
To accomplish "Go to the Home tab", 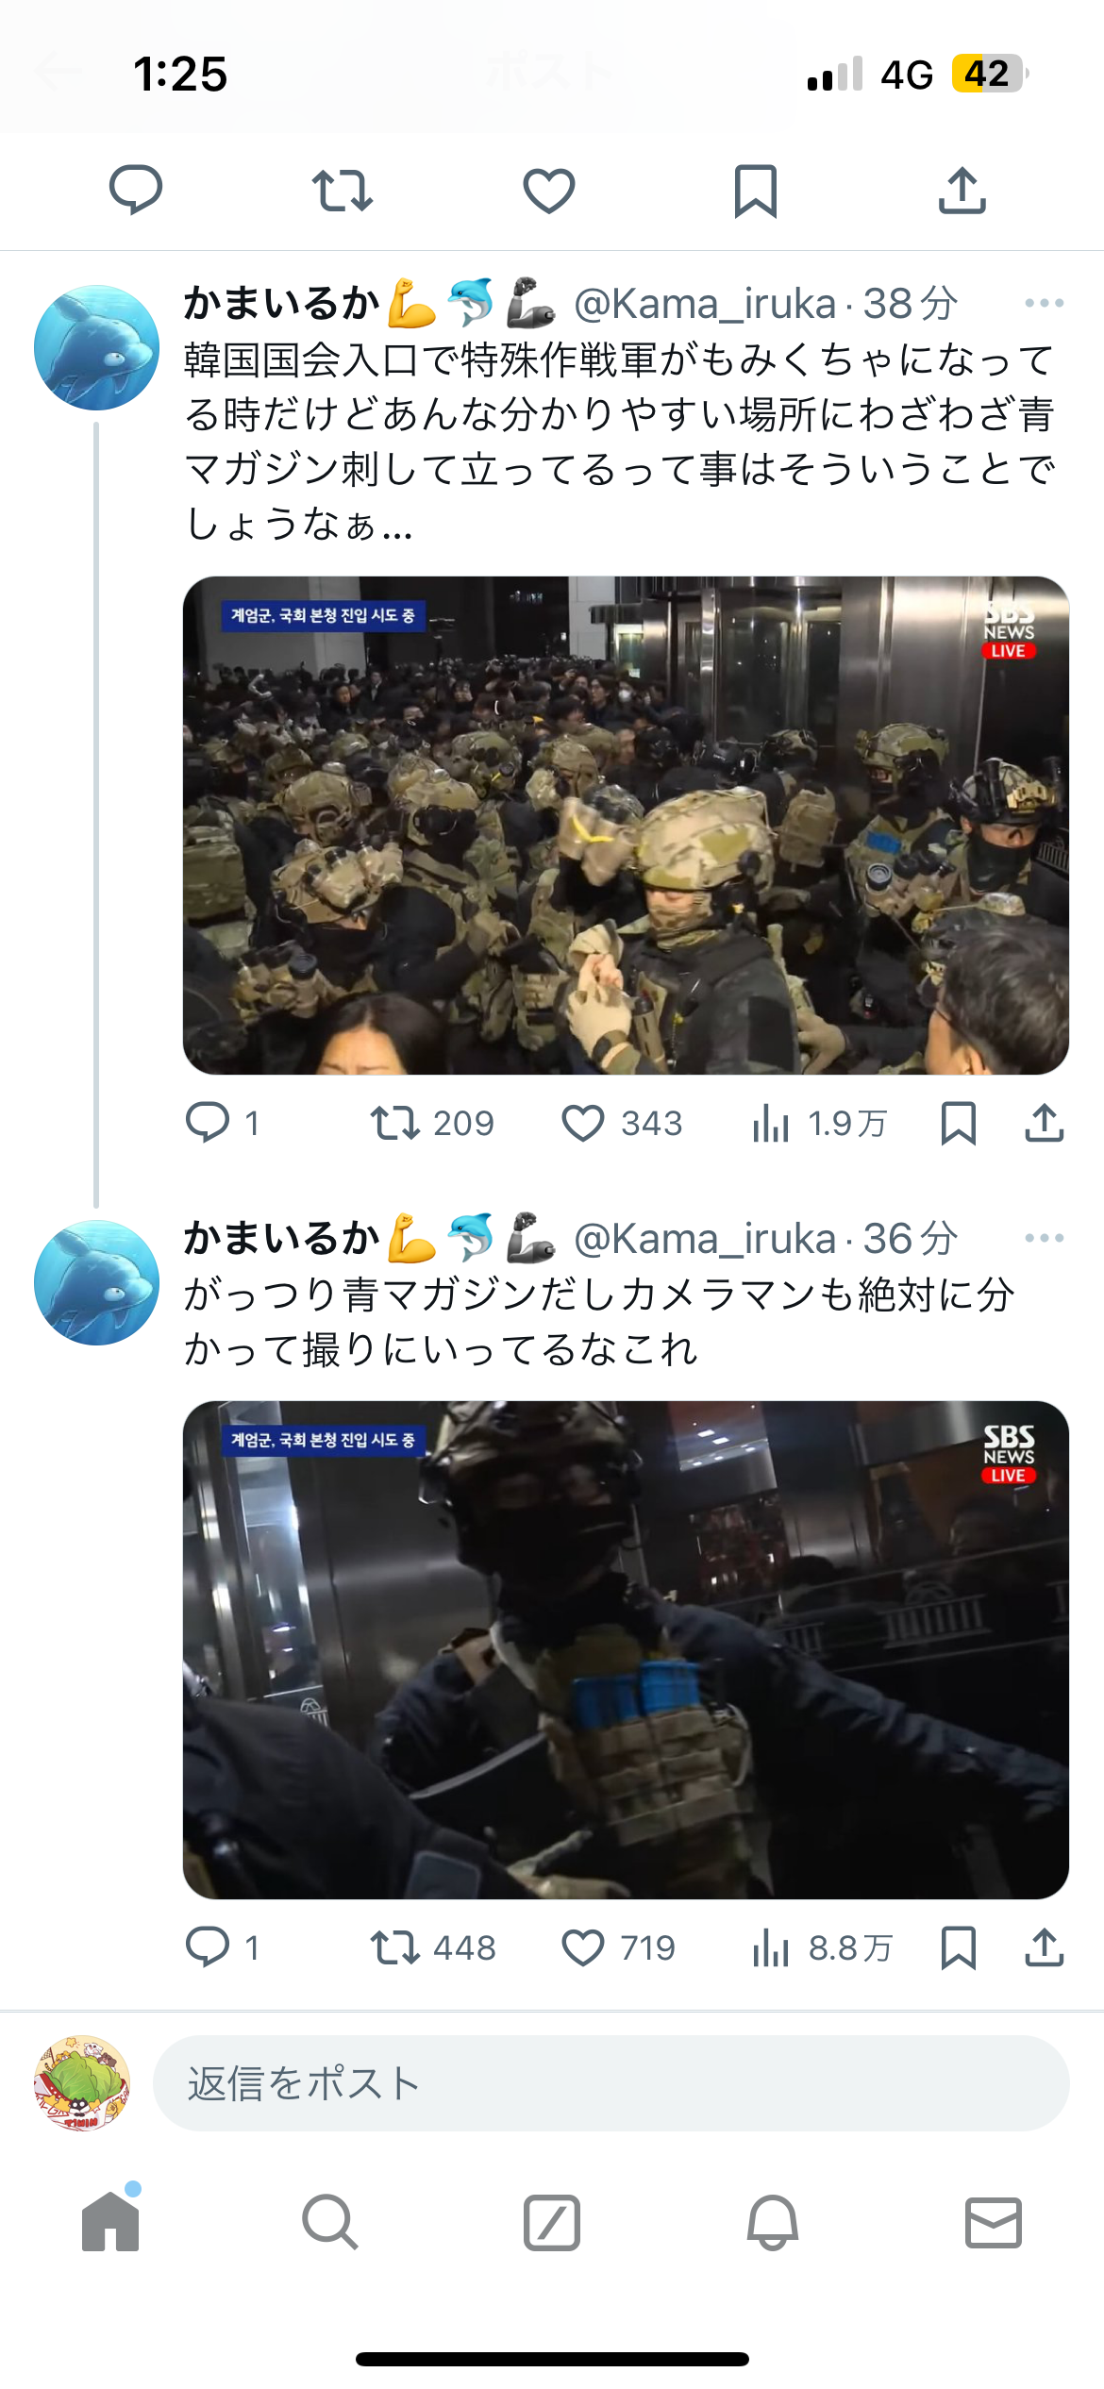I will coord(110,2222).
